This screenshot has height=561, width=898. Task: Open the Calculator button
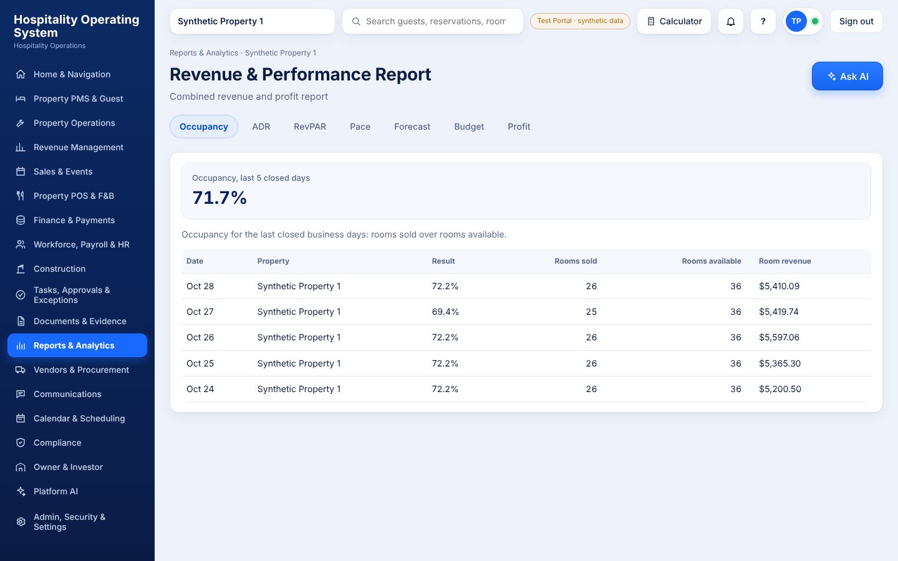click(674, 21)
